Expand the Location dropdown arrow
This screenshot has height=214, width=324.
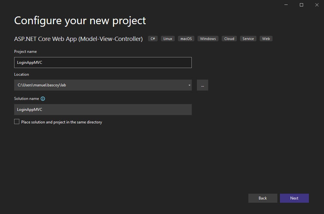click(x=189, y=85)
